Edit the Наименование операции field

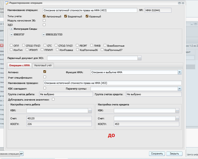click(x=90, y=10)
